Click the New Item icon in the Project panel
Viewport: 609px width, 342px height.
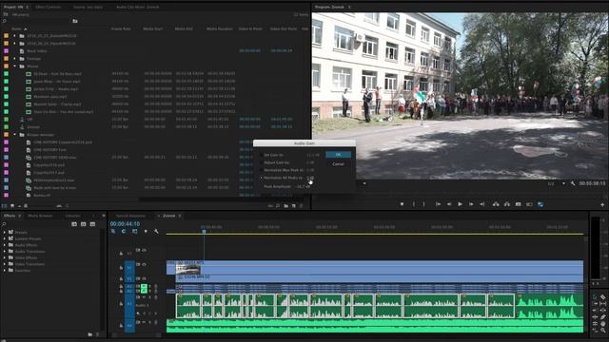tap(294, 206)
